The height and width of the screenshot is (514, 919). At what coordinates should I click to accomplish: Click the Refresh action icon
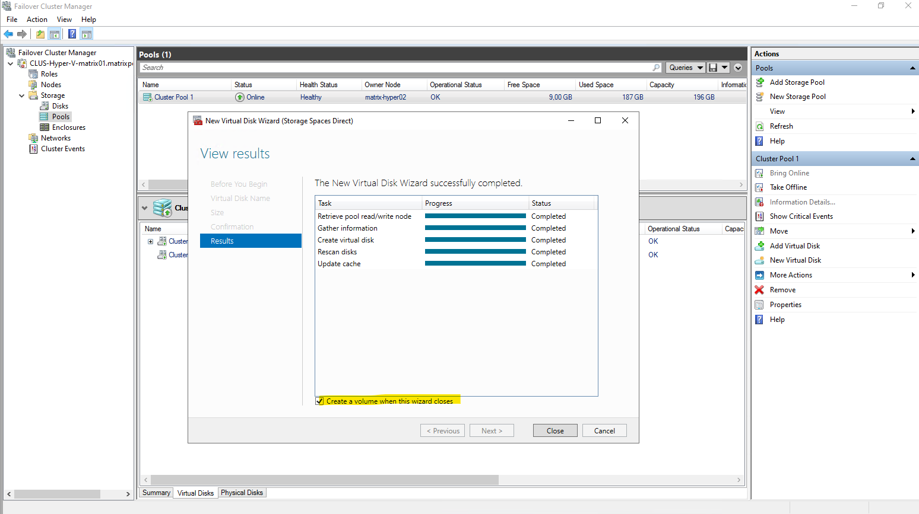pos(759,126)
